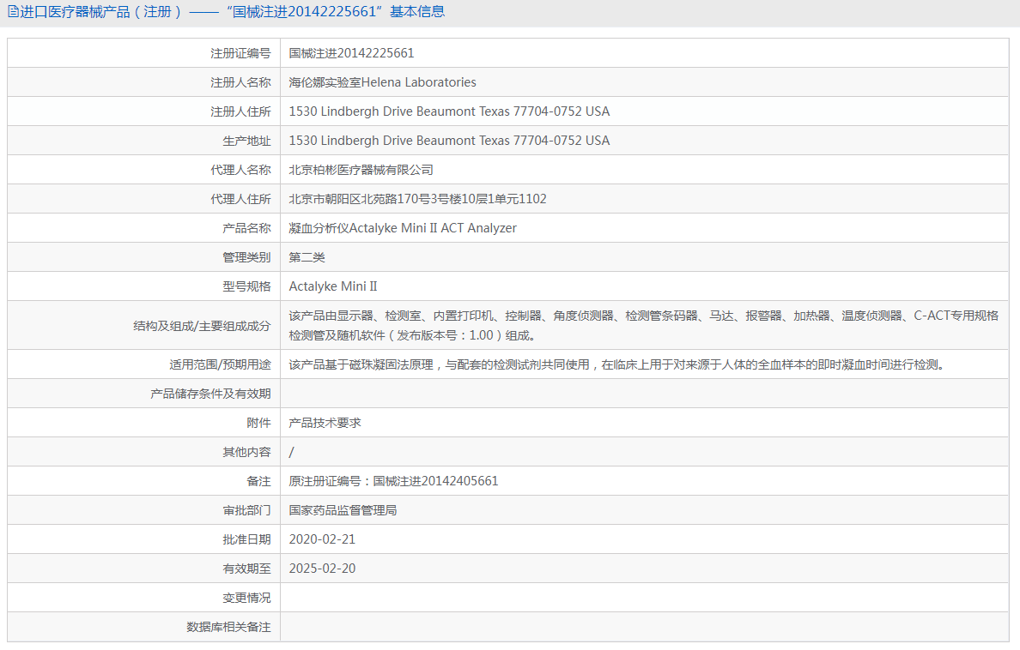Screen dimensions: 1020x650
Task: Open the 产品技术要求 attachment text
Action: coord(325,424)
